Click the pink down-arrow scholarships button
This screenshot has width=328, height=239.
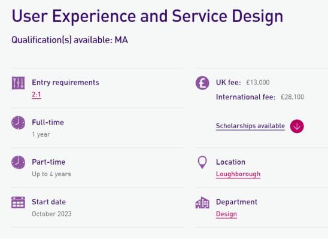[297, 126]
